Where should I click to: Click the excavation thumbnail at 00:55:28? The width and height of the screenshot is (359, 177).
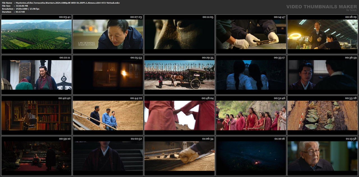click(323, 115)
